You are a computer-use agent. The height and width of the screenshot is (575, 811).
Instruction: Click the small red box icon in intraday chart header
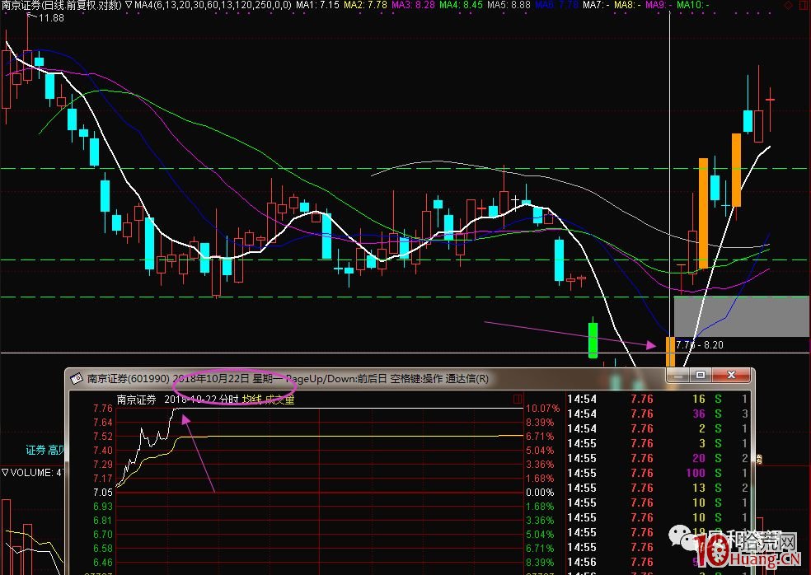tap(518, 400)
